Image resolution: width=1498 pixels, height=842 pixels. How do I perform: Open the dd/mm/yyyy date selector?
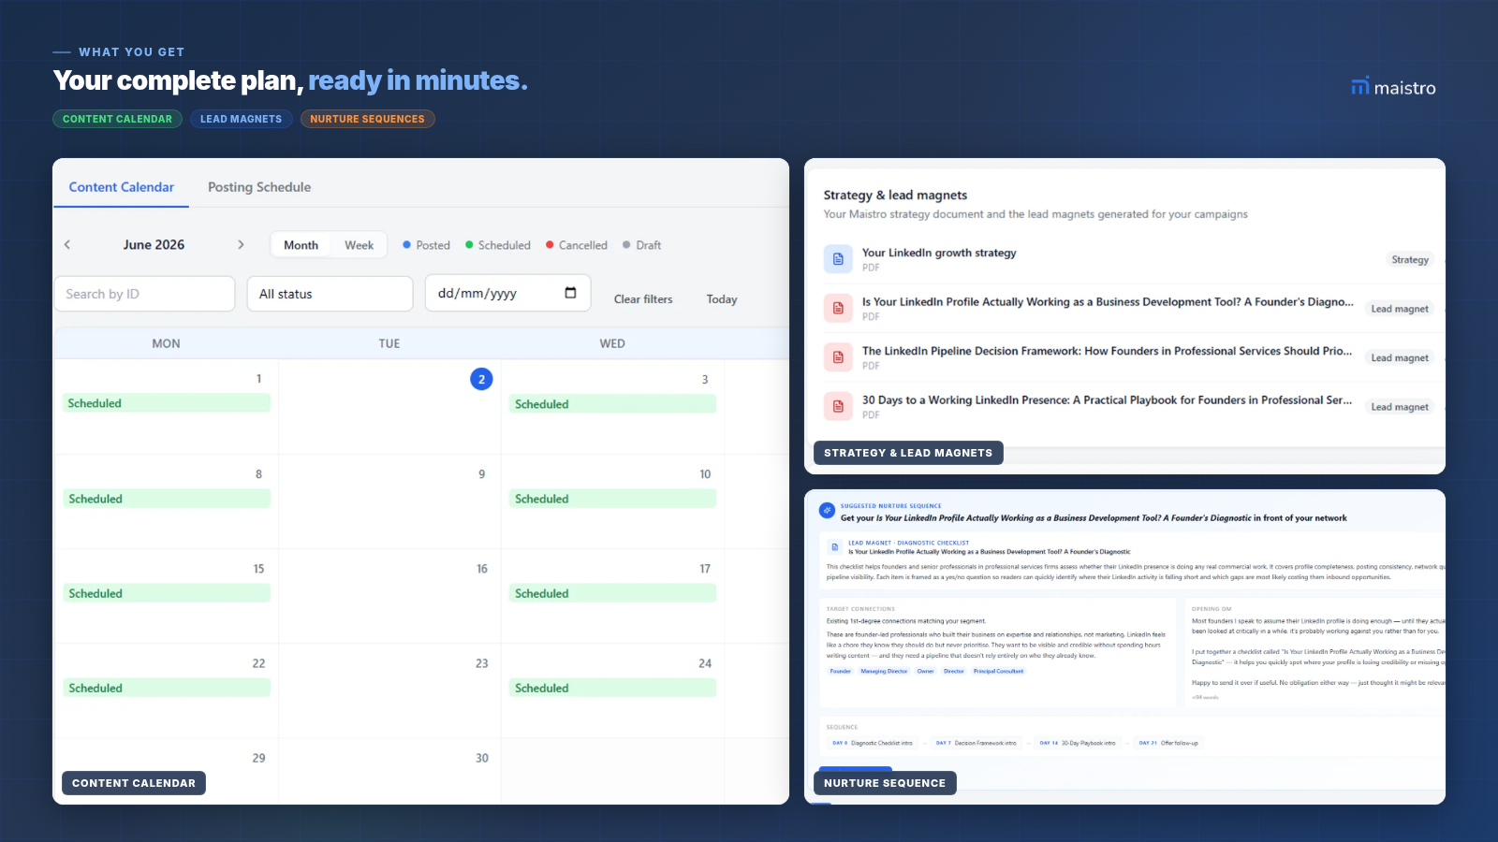[507, 293]
